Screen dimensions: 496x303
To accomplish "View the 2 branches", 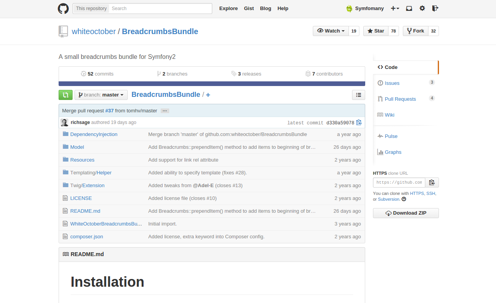I will [172, 74].
